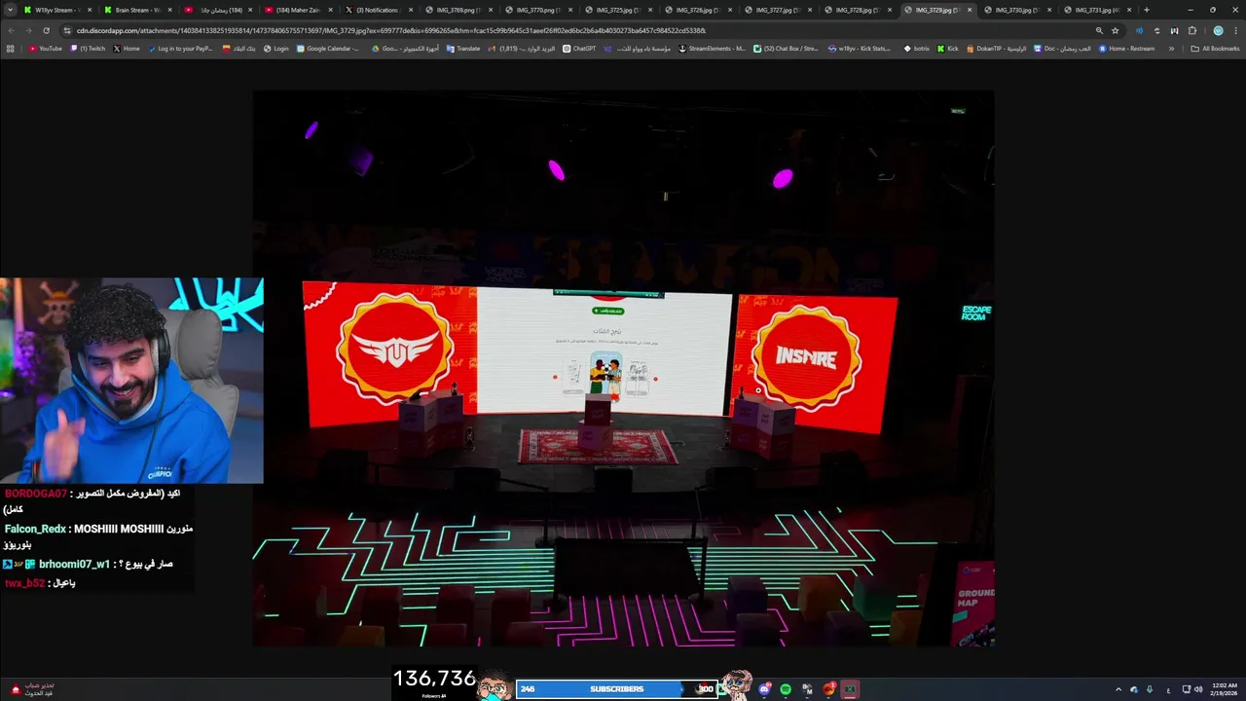Open a new browser tab
The width and height of the screenshot is (1246, 701).
pos(1147,10)
